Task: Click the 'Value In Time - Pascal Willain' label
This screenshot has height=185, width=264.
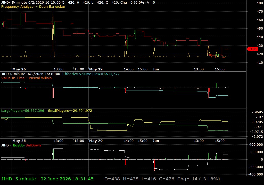Action: coord(27,78)
